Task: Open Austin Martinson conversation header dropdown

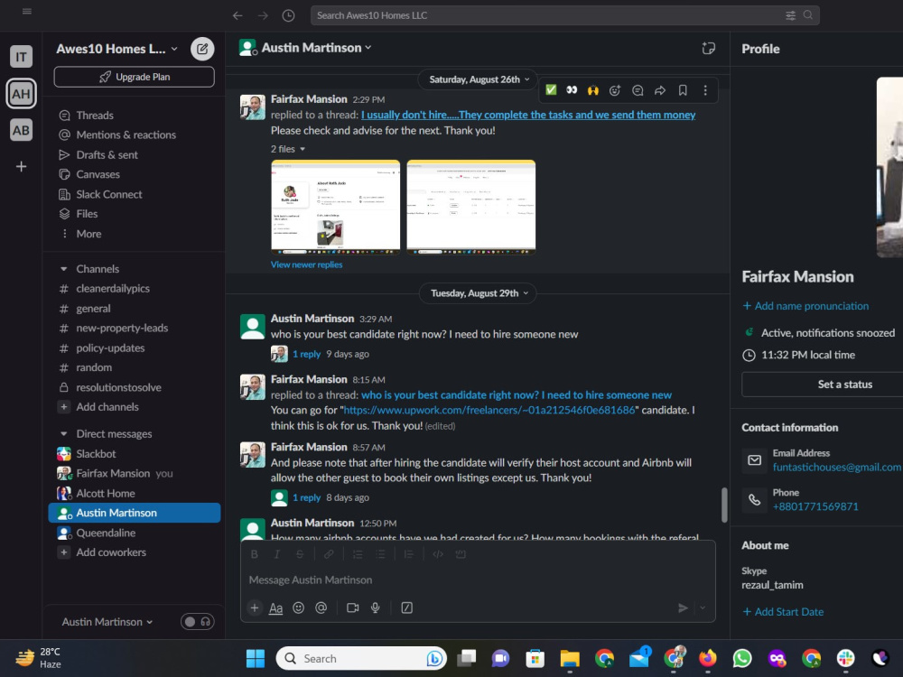Action: click(x=316, y=48)
